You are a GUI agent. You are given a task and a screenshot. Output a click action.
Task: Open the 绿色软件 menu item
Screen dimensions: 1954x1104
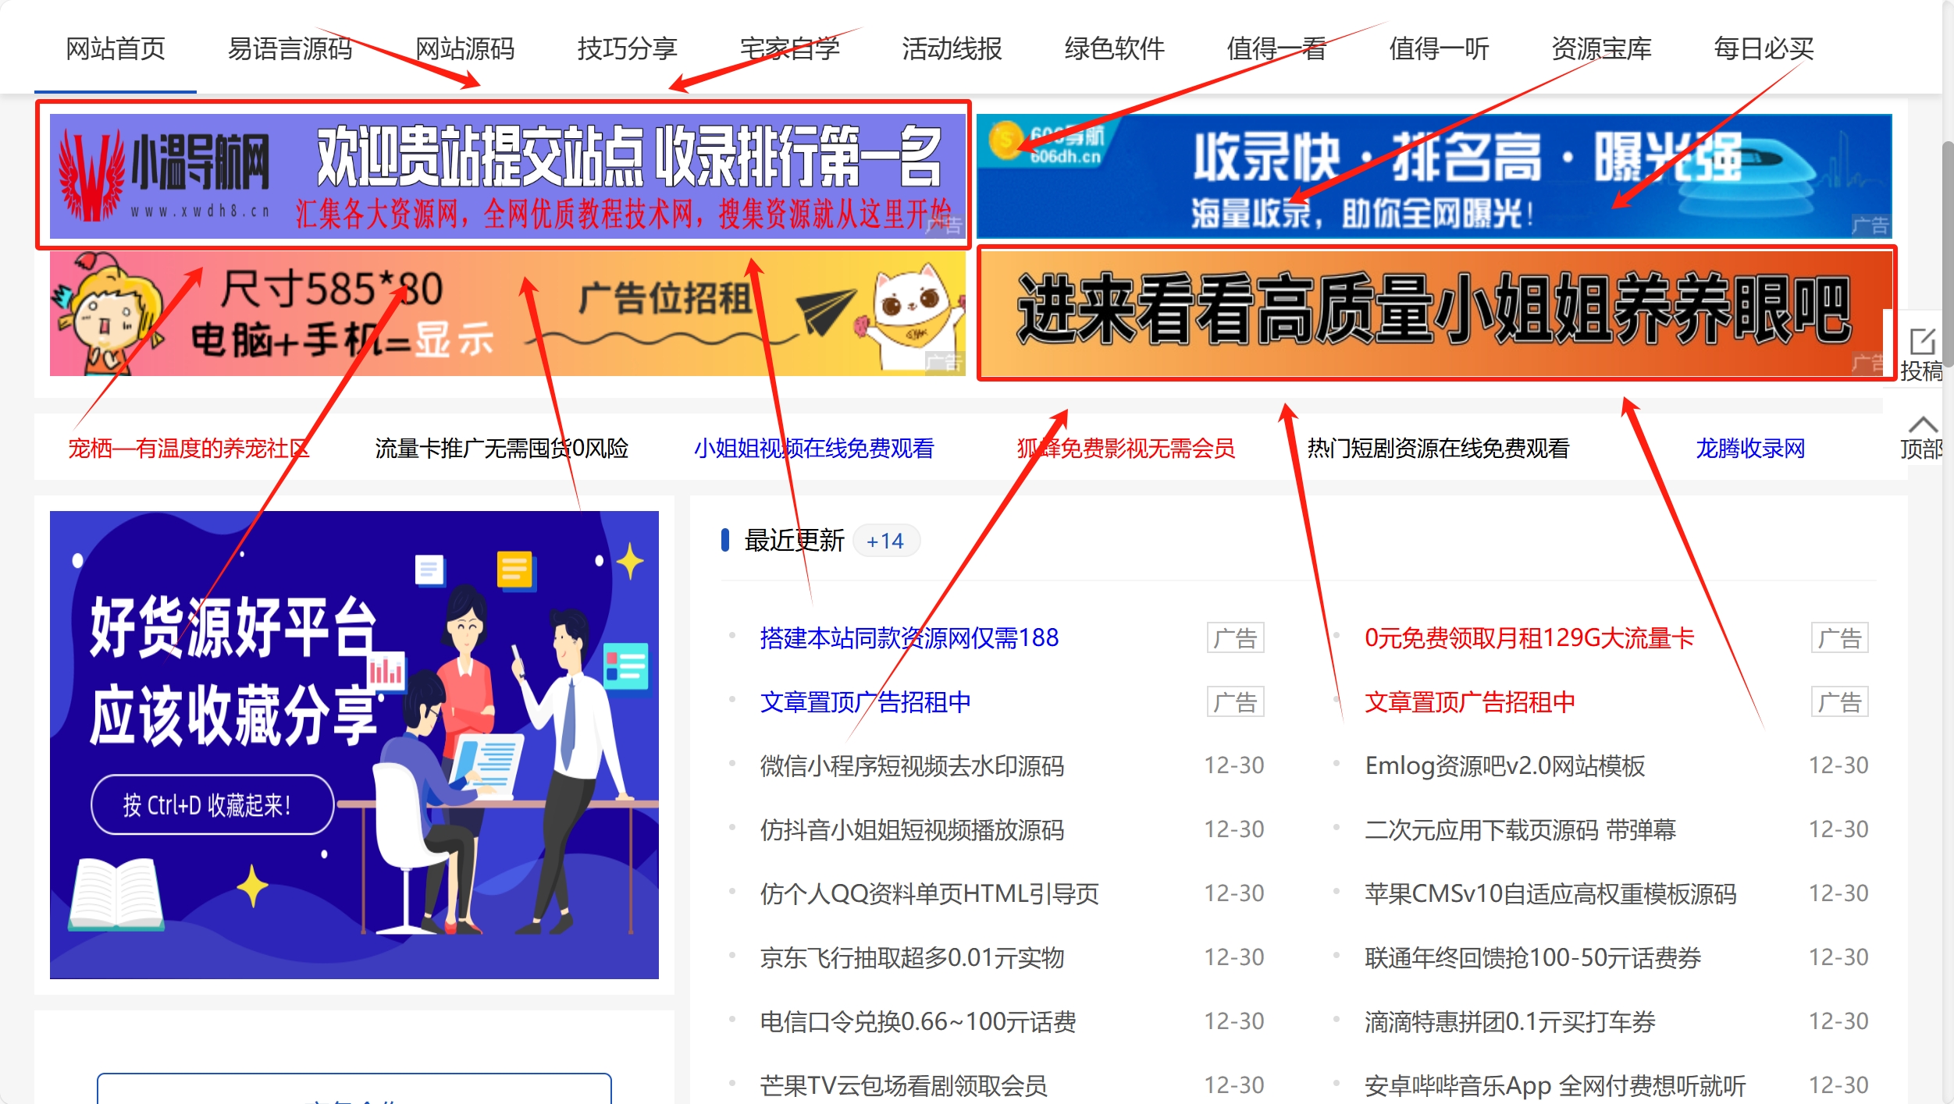click(x=1114, y=48)
